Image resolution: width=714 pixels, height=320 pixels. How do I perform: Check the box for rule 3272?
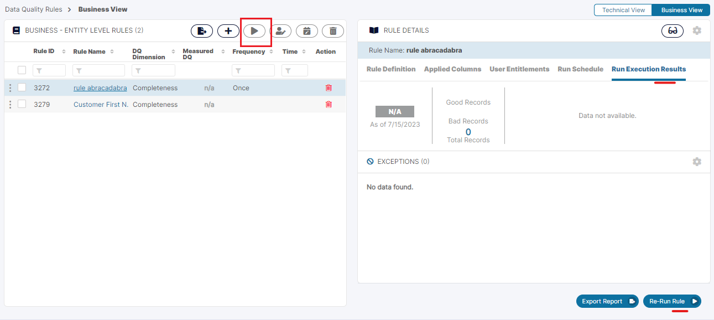point(22,87)
